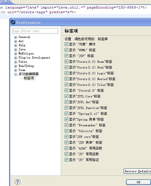Select the MyEclipse preferences item
The height and width of the screenshot is (186, 151).
(26, 53)
